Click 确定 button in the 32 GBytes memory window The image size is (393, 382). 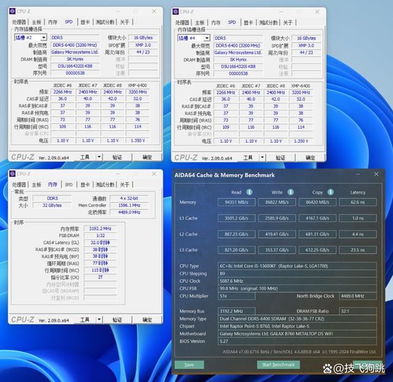[147, 320]
